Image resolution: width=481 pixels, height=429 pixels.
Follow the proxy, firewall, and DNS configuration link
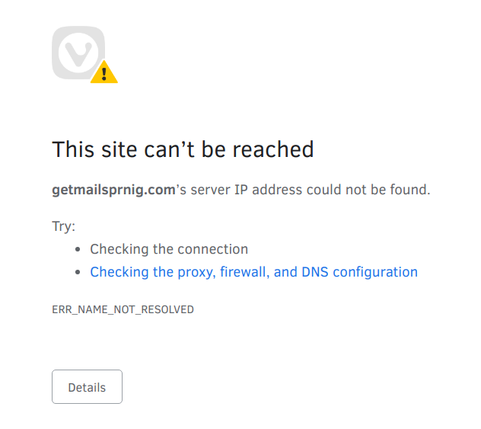(x=253, y=272)
